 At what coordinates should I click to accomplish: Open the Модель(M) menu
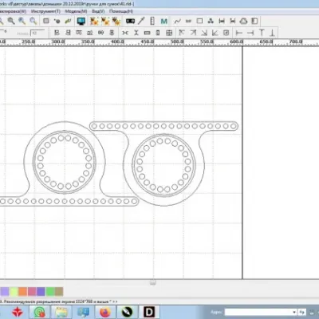76,11
